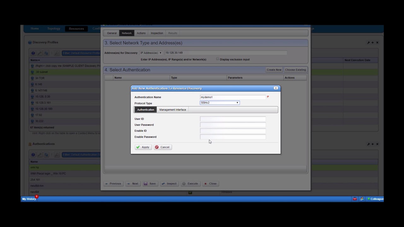Select the Authentication tab in the dialog
404x227 pixels.
[x=146, y=110]
